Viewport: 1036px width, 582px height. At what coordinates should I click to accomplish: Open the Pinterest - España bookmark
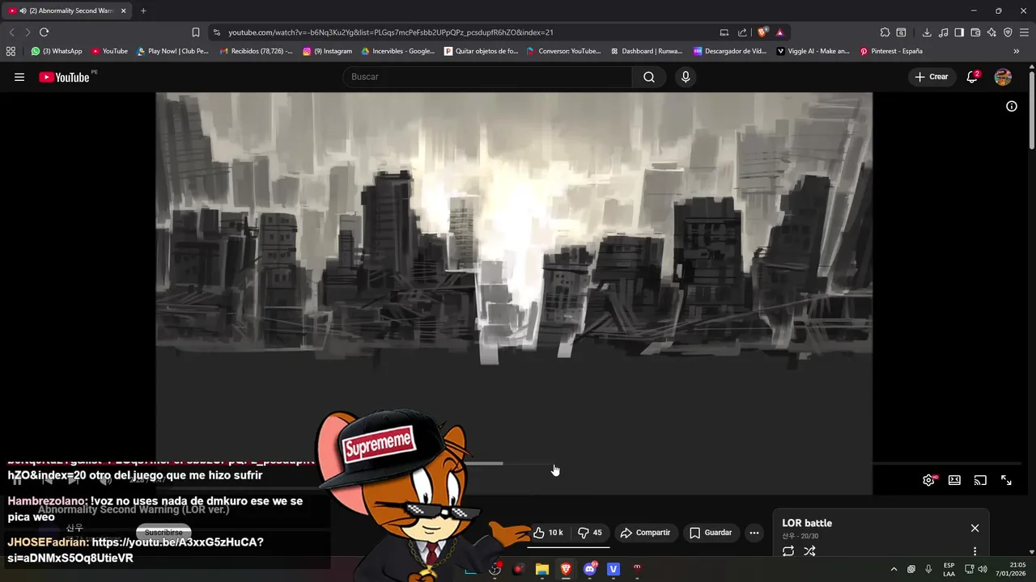click(891, 51)
